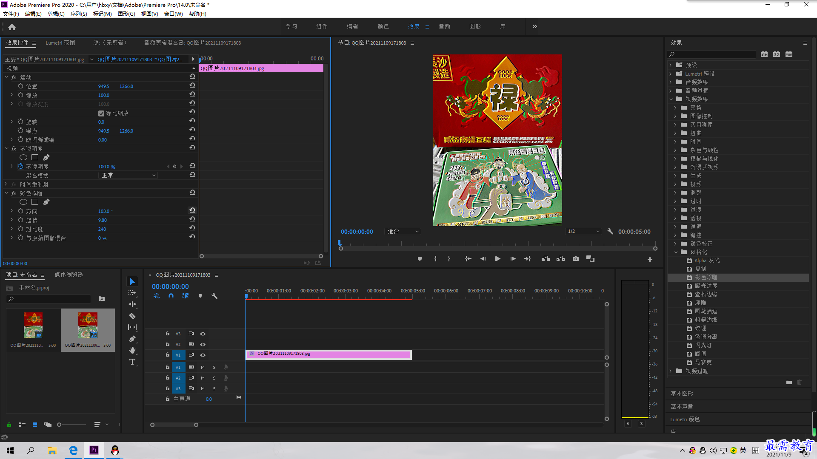This screenshot has width=817, height=459.
Task: Click new custom bin in effects panel
Action: pos(789,382)
